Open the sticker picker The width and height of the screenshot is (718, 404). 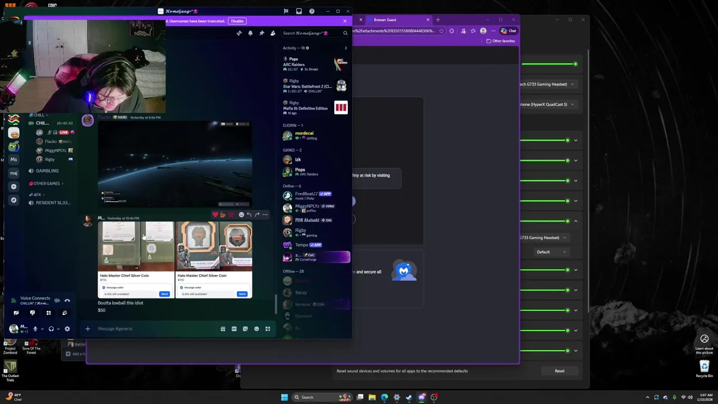[245, 329]
